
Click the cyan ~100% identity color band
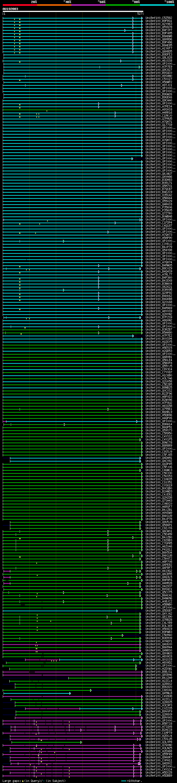(x=157, y=5)
